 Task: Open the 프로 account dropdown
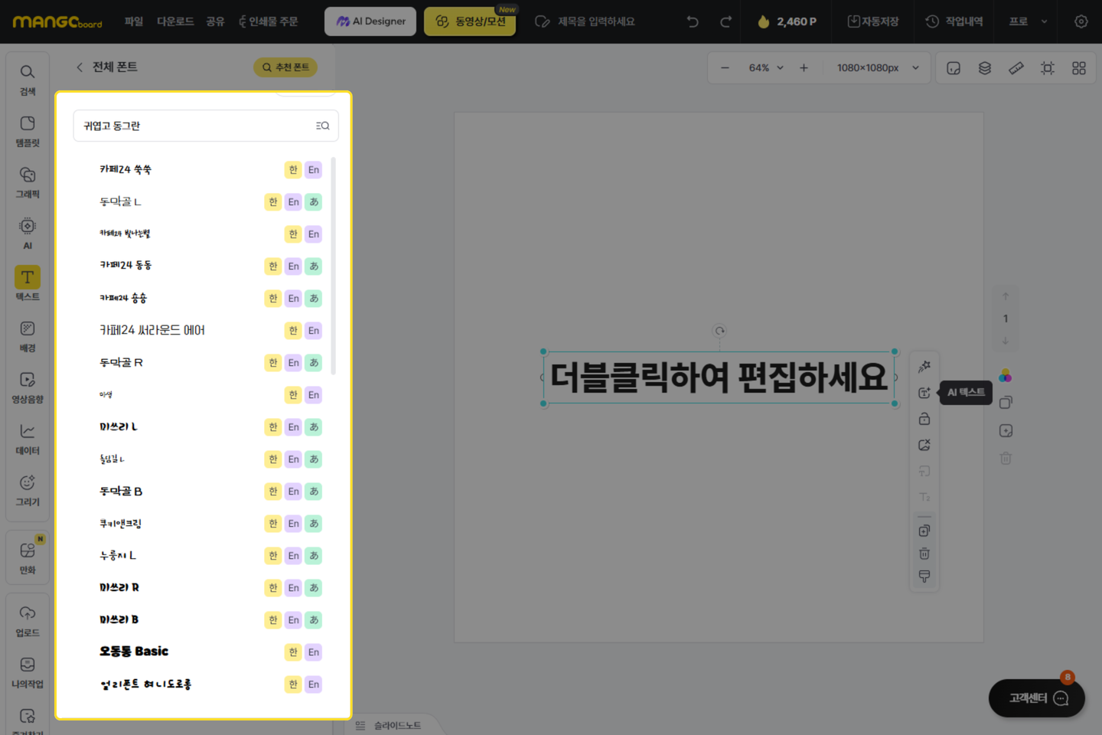point(1028,21)
